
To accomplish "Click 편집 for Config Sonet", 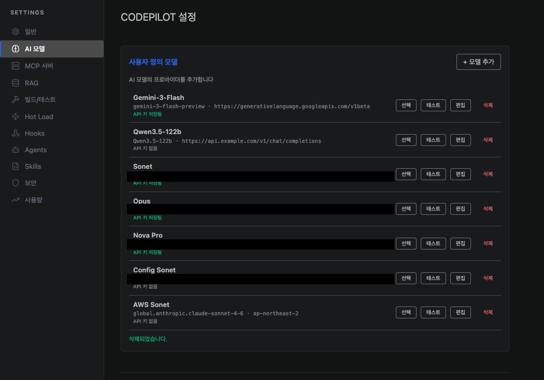I will (x=461, y=278).
